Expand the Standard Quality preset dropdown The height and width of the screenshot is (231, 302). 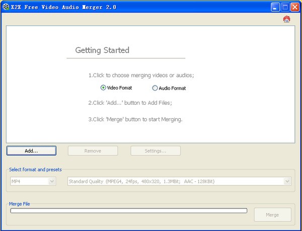click(179, 181)
